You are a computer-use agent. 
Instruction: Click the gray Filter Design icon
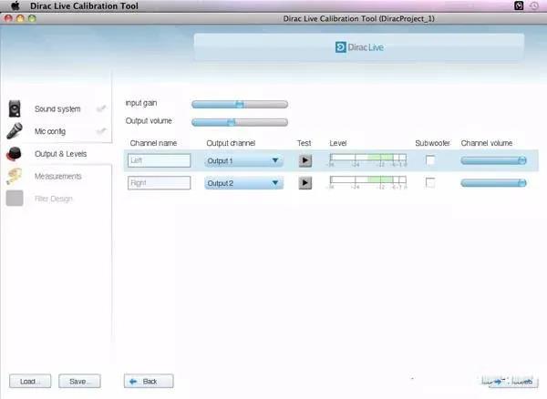[x=15, y=199]
